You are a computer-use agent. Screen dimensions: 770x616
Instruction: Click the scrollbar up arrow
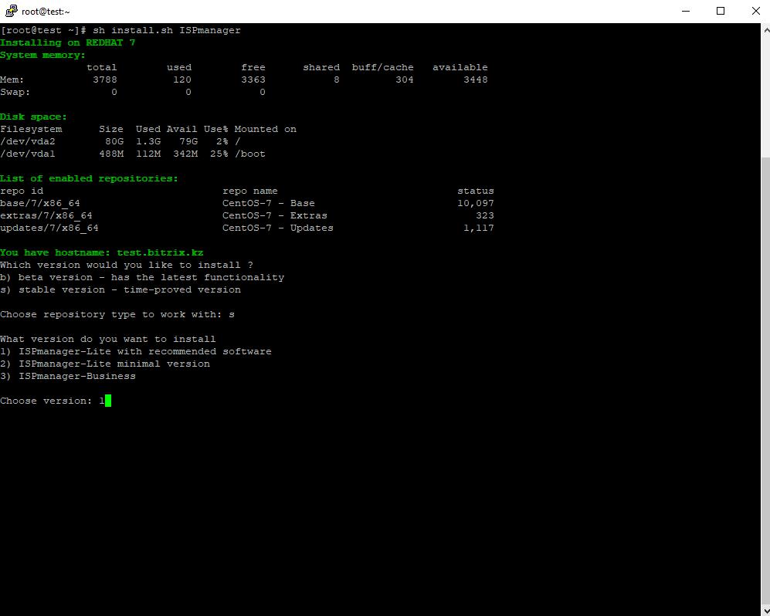(765, 30)
